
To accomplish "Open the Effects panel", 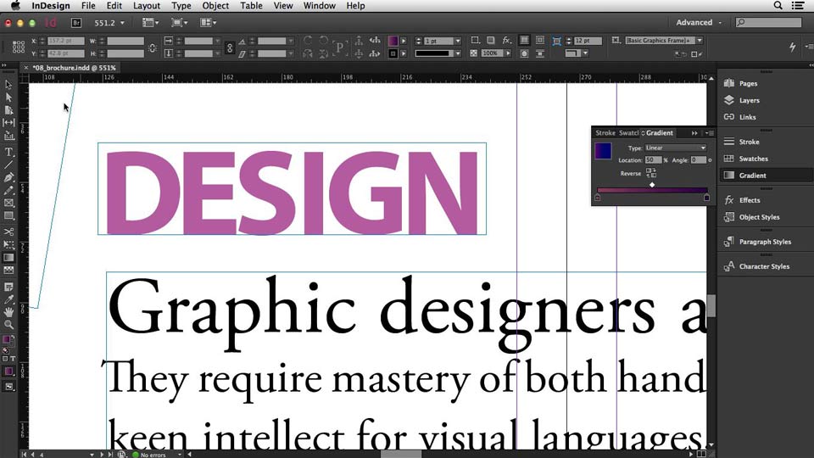I will pyautogui.click(x=750, y=200).
